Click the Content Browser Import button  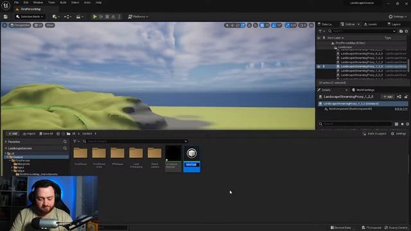pos(29,133)
